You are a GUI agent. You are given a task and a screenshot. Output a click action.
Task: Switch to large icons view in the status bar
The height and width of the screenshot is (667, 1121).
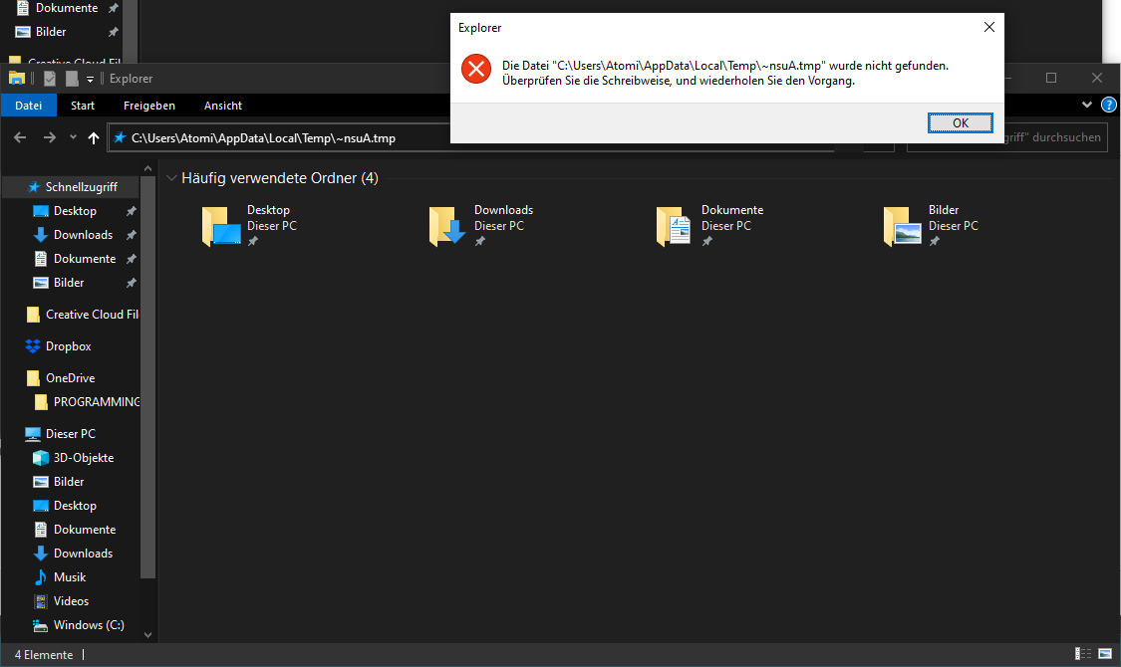(1105, 653)
